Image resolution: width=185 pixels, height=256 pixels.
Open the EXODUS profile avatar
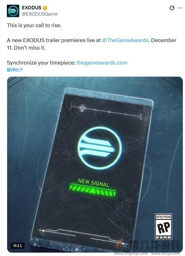(x=13, y=11)
